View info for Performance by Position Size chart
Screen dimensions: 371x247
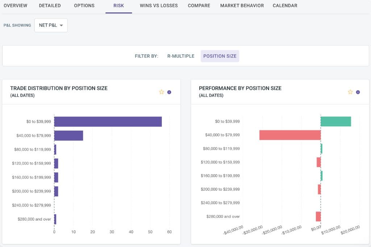pyautogui.click(x=358, y=92)
